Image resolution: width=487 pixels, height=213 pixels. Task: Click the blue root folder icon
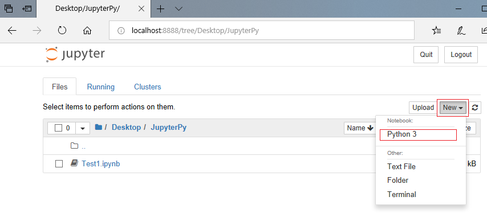99,127
